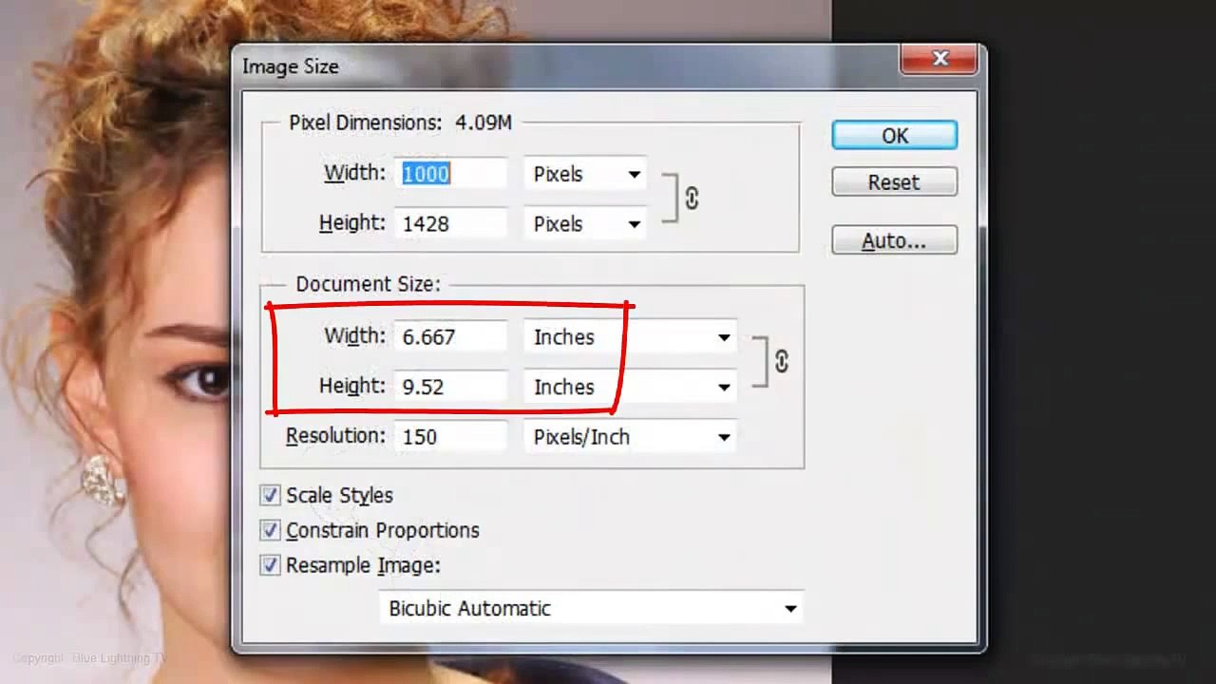Image resolution: width=1216 pixels, height=684 pixels.
Task: Expand the Bicubic Automatic resampling dropdown
Action: [591, 608]
